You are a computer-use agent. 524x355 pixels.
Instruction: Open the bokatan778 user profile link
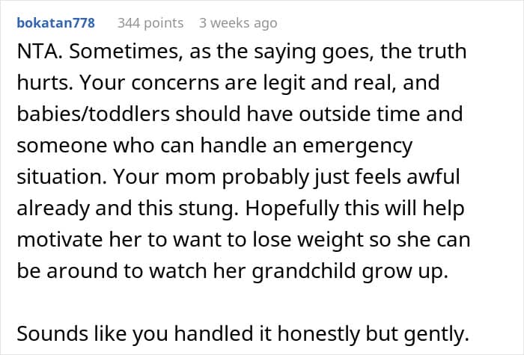point(56,23)
